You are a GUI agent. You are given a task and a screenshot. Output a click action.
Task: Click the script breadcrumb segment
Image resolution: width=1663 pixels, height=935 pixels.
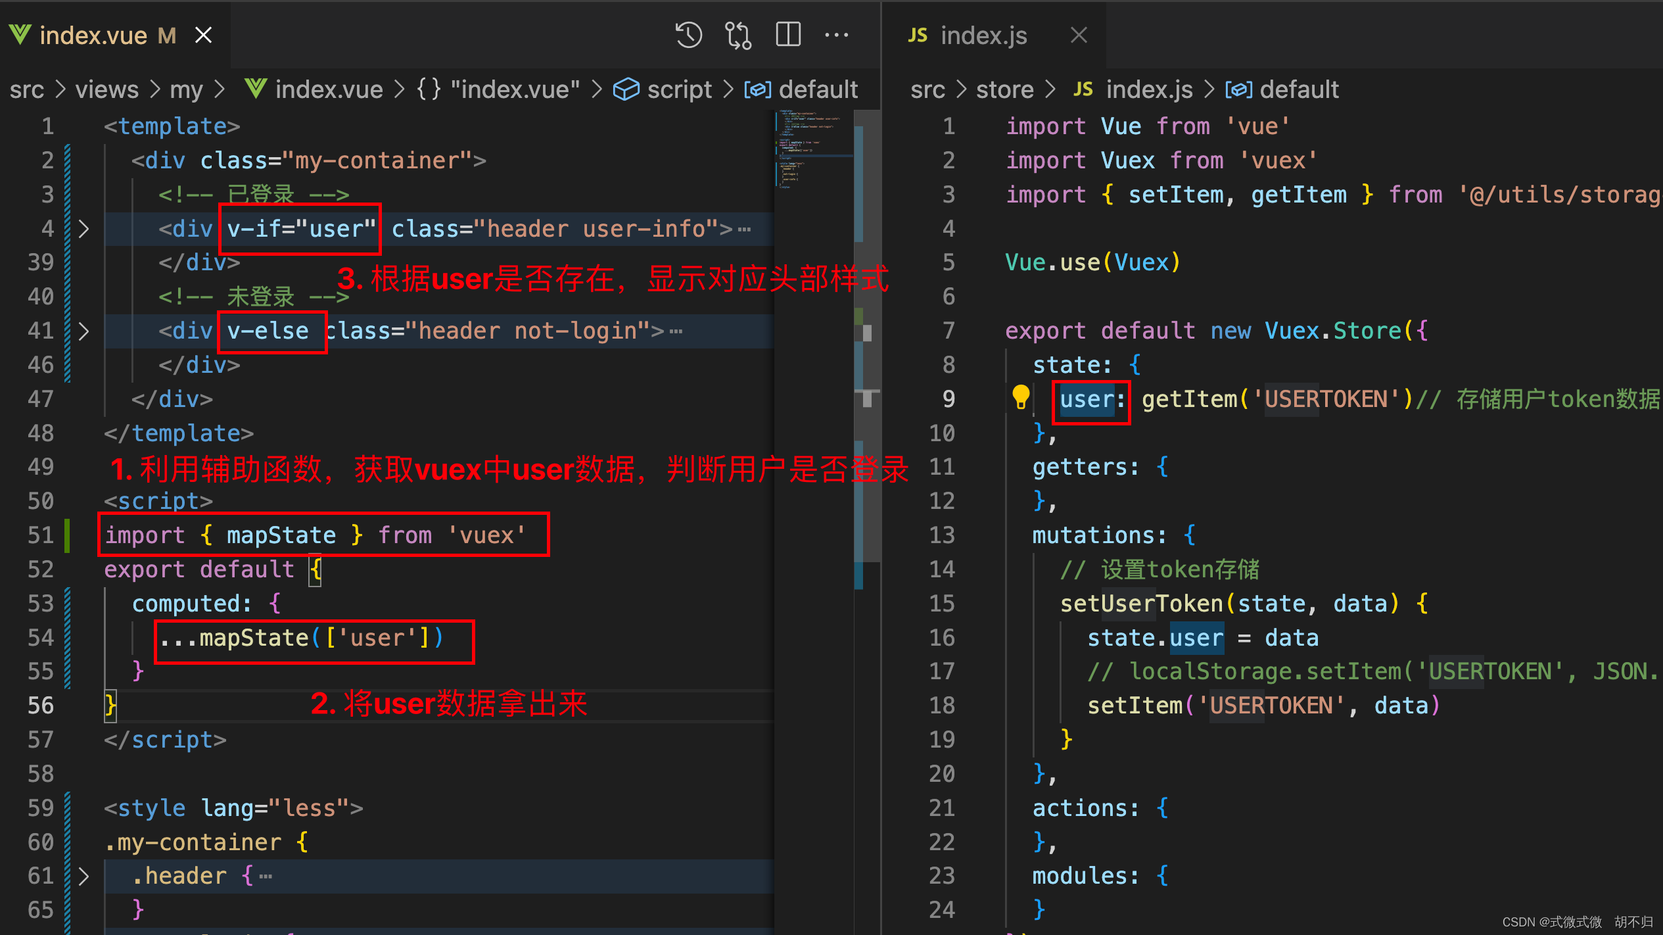coord(678,89)
